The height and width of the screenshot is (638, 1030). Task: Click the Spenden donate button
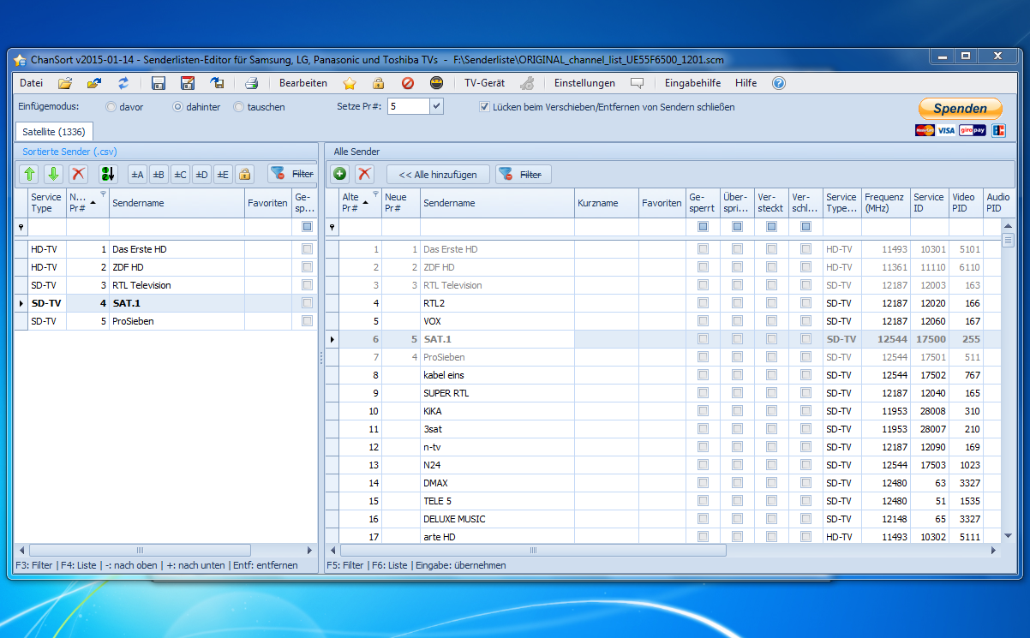[960, 109]
